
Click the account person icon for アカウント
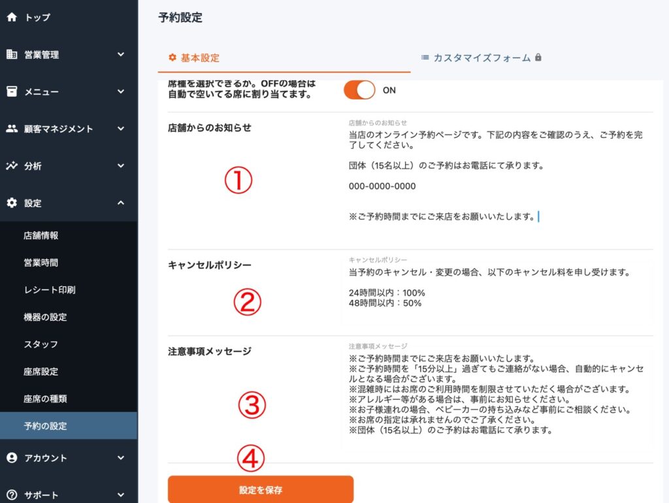pyautogui.click(x=11, y=458)
